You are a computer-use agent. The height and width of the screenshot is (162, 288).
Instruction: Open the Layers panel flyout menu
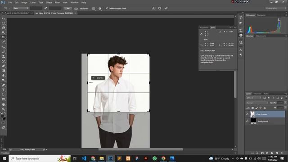(286, 94)
